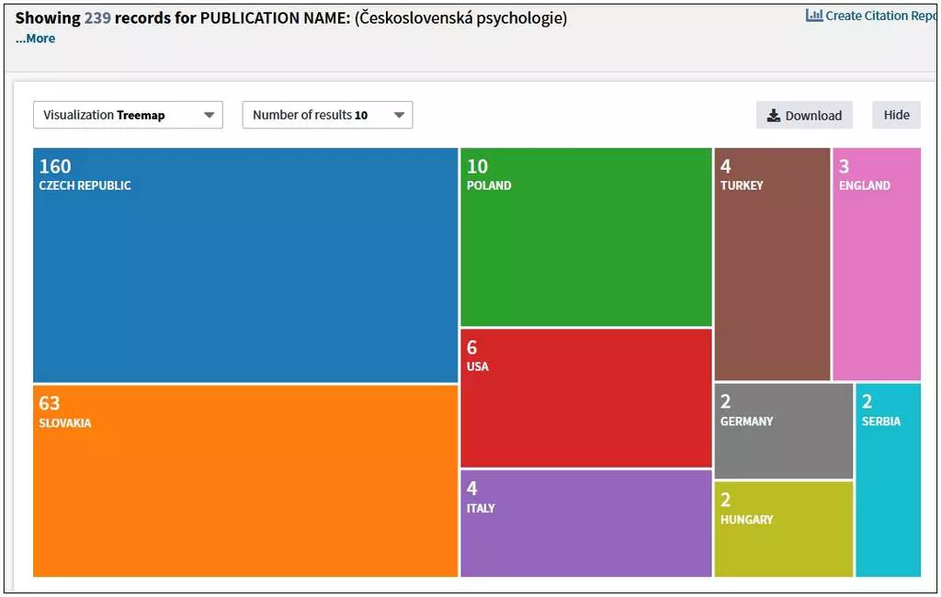Click the red USA tile
This screenshot has width=941, height=597.
[x=585, y=399]
